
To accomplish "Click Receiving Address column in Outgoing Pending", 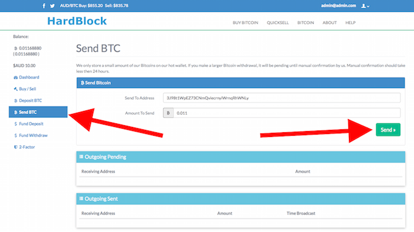I will [x=98, y=171].
